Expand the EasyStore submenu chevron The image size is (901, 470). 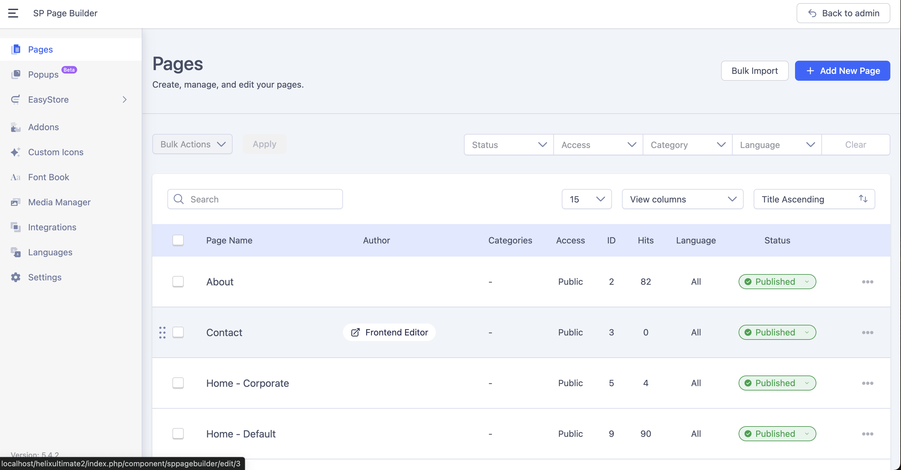[x=124, y=100]
